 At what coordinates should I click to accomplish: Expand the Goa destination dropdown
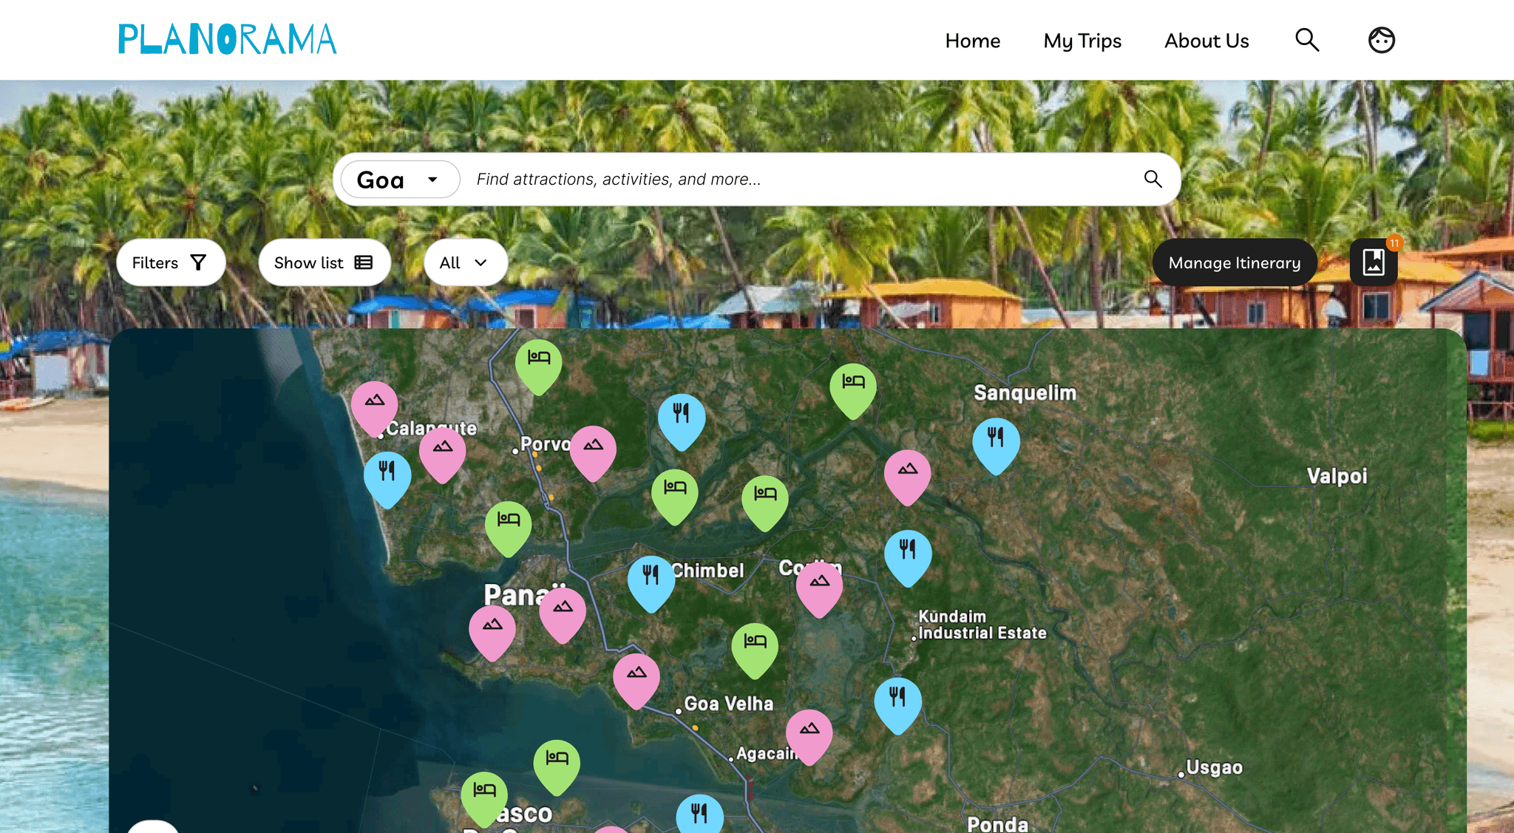point(400,180)
